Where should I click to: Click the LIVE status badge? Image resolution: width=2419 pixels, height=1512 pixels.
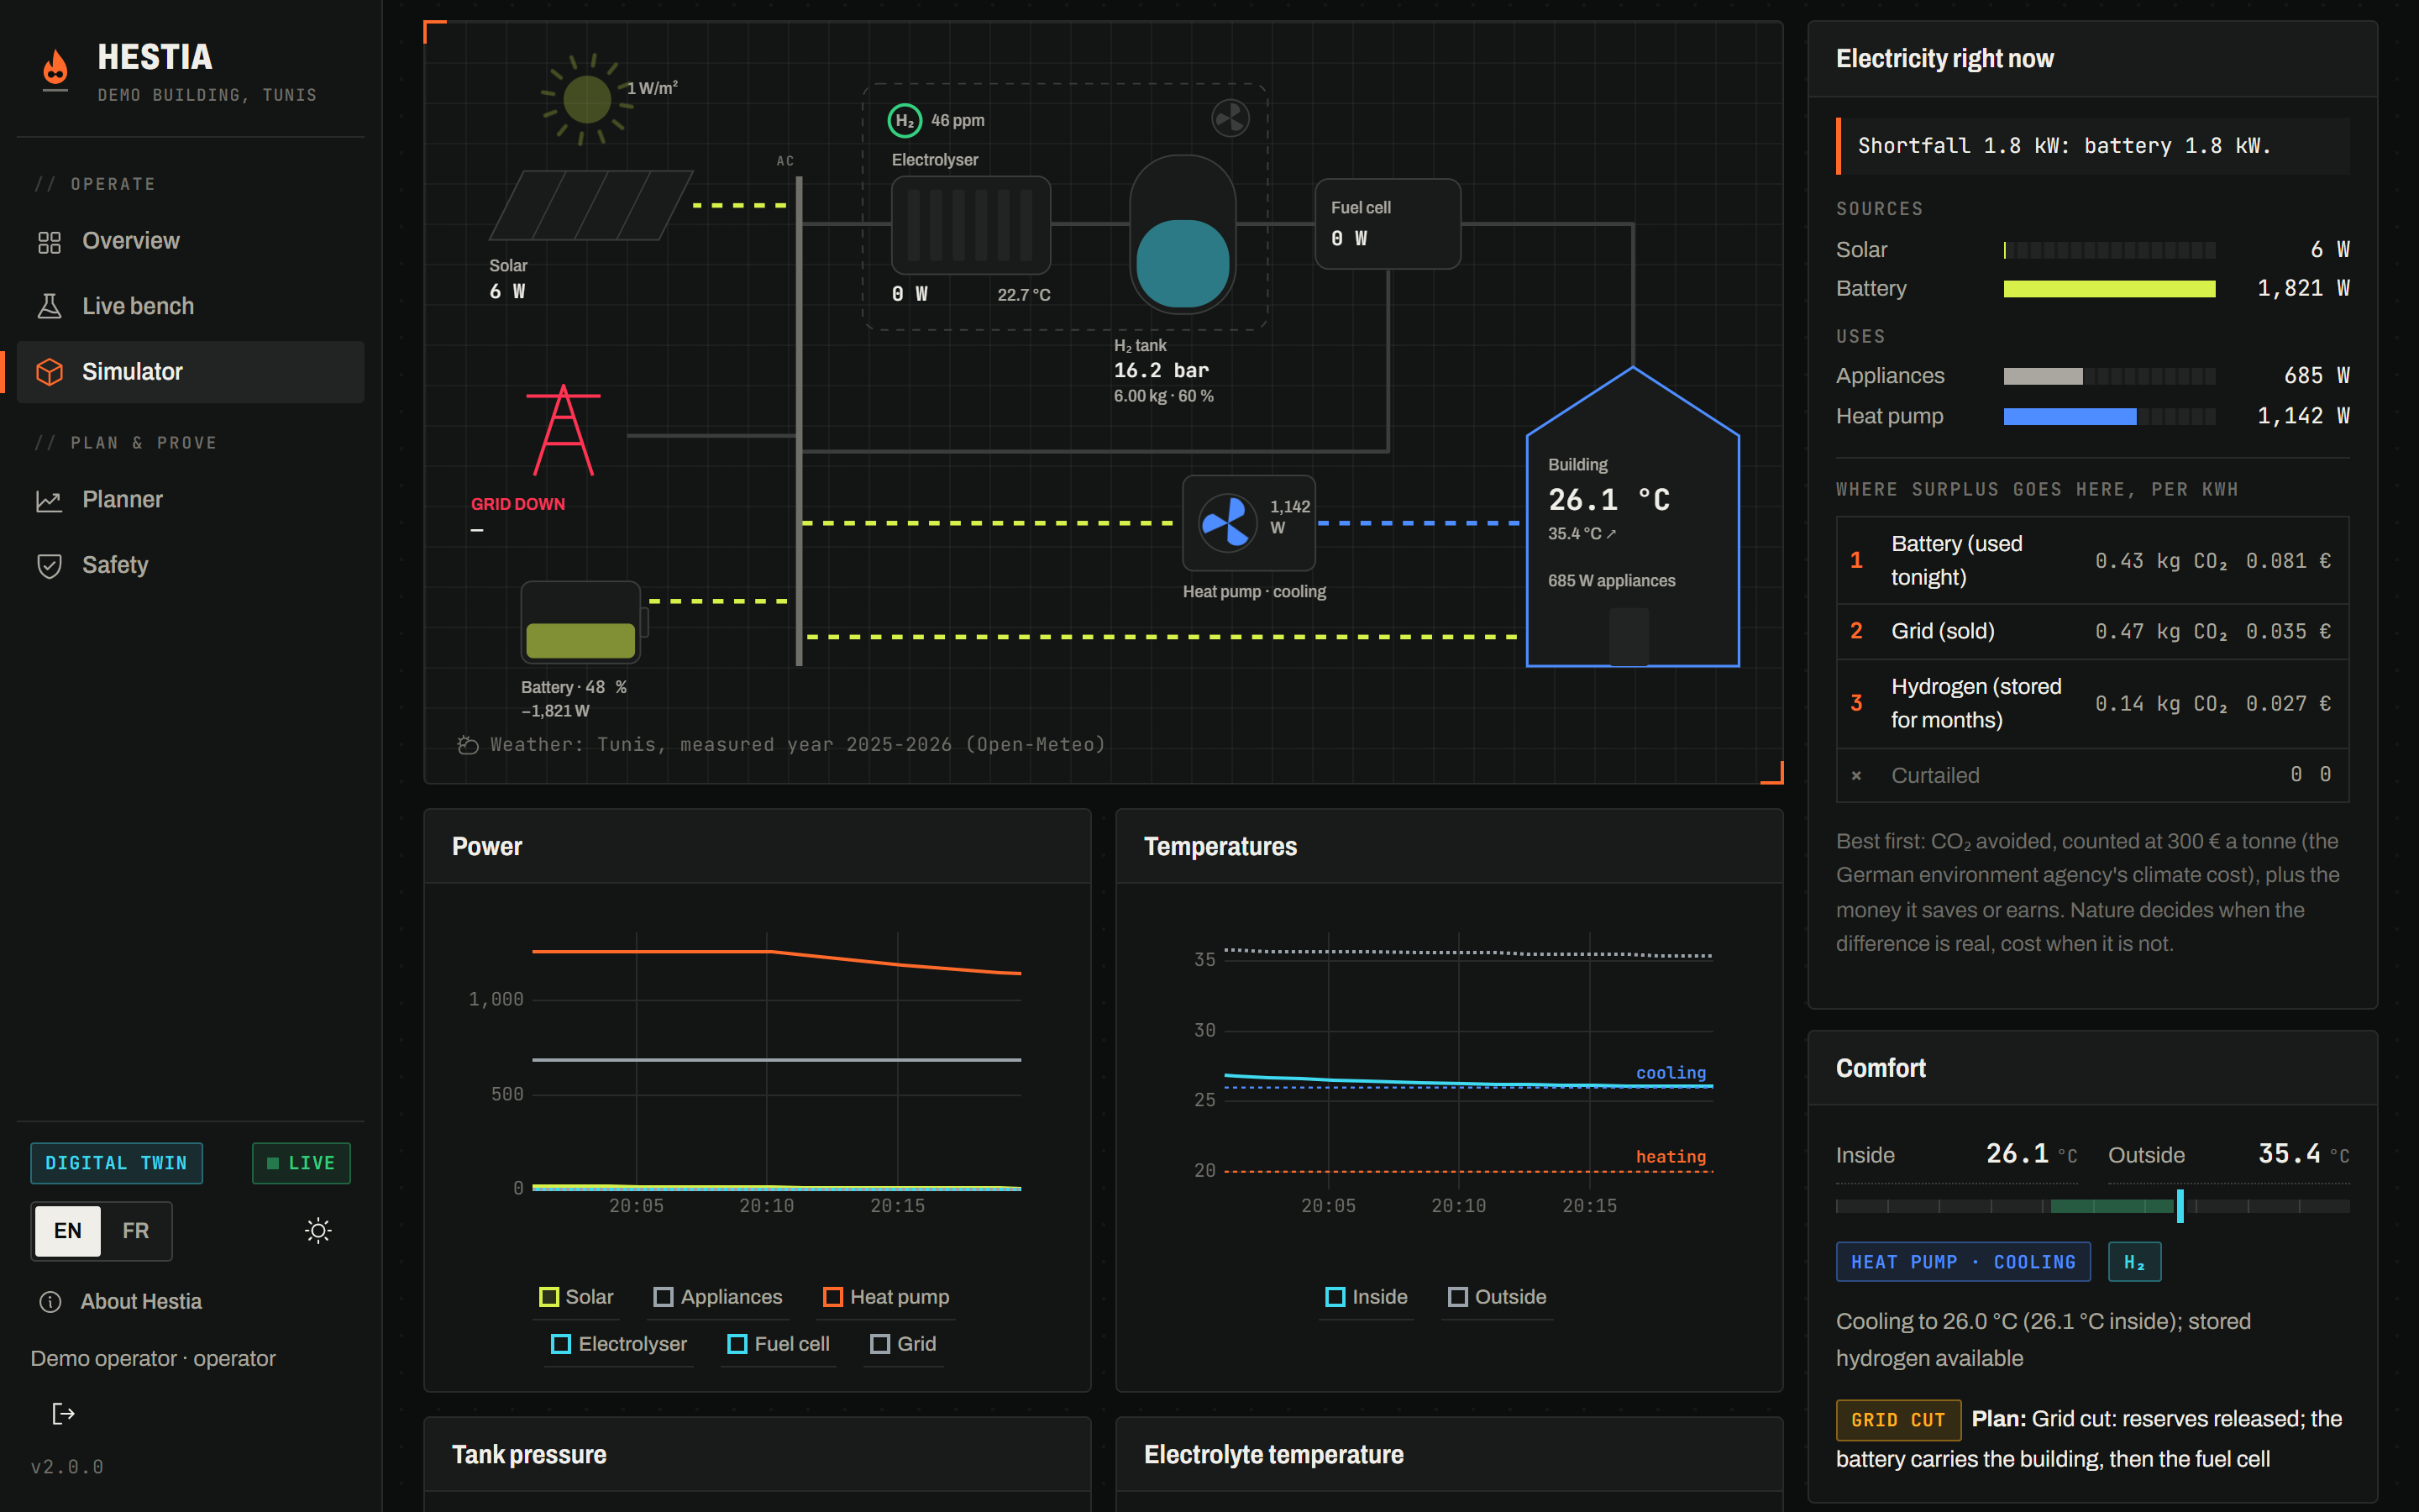click(301, 1163)
